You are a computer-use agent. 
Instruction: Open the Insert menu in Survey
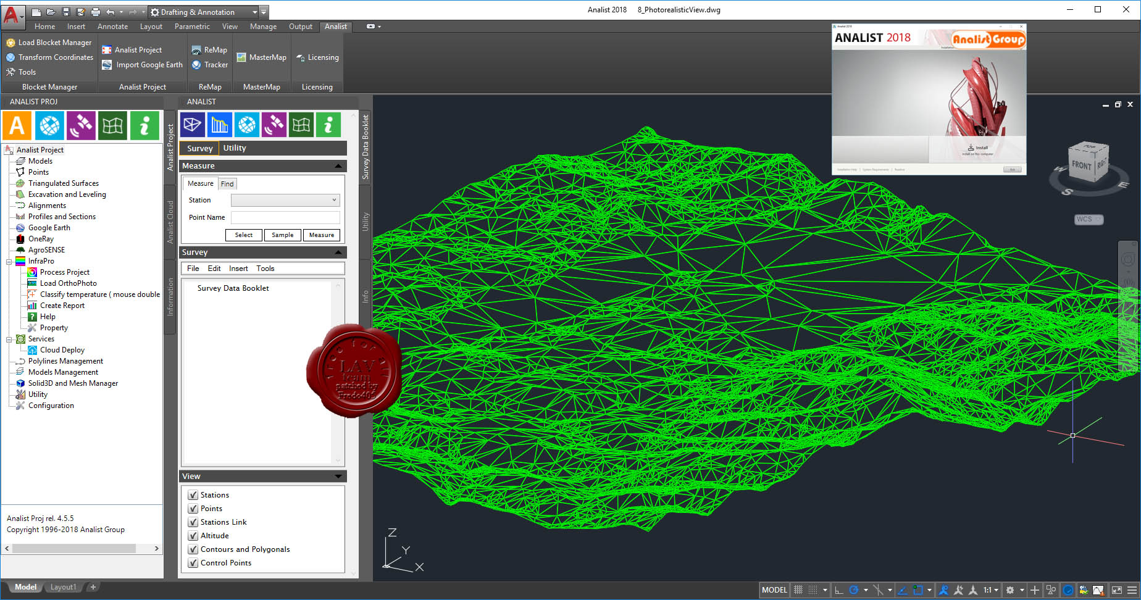(x=238, y=269)
